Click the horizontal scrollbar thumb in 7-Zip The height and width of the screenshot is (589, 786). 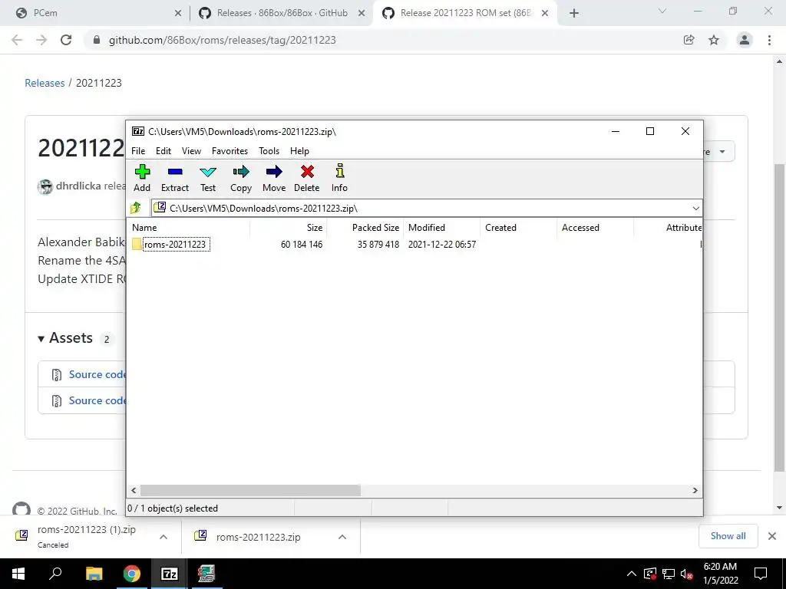[x=250, y=490]
